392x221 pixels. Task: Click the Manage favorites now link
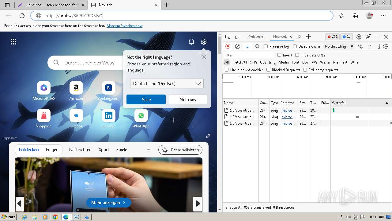[124, 26]
